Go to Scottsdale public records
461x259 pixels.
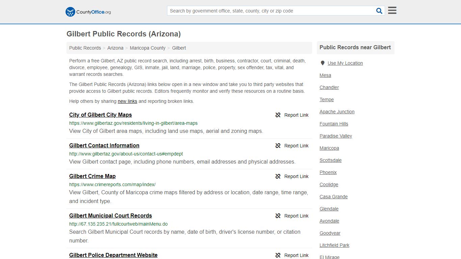[x=331, y=160]
